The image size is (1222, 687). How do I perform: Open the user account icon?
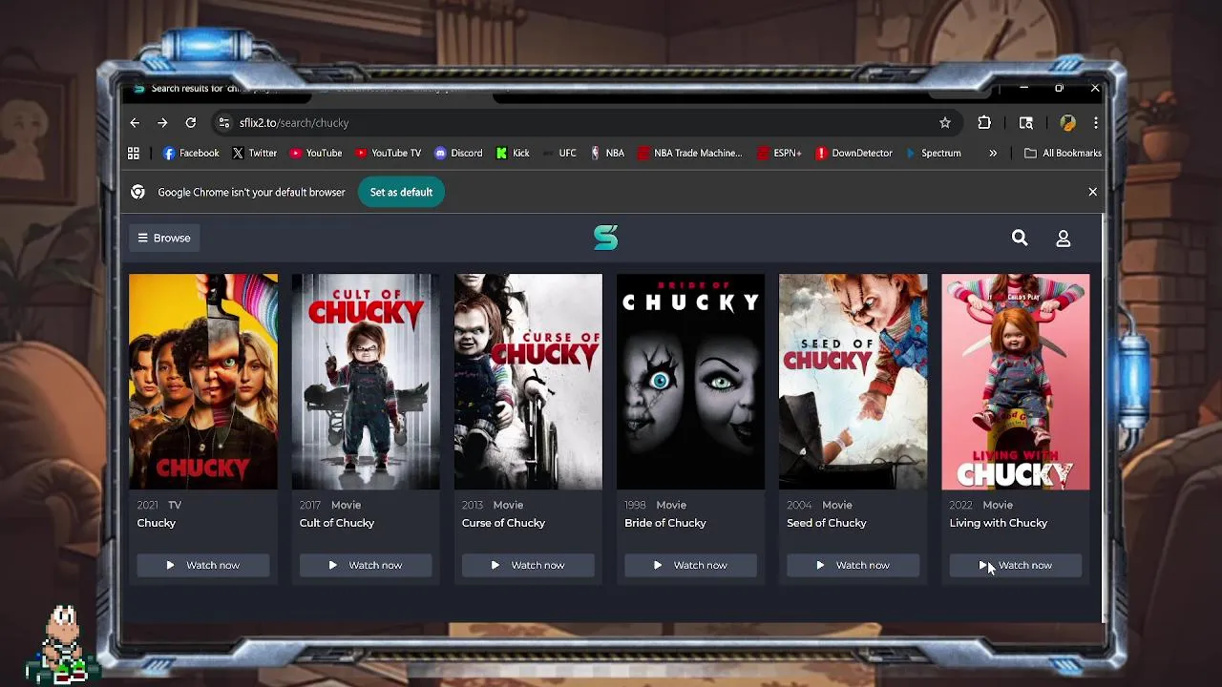[x=1064, y=239]
